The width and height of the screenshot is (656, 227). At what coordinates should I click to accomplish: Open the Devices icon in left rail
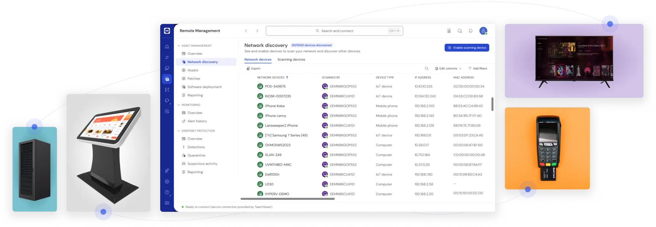(x=167, y=68)
